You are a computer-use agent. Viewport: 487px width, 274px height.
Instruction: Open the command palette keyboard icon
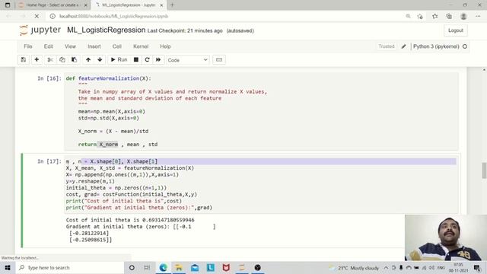click(x=219, y=59)
